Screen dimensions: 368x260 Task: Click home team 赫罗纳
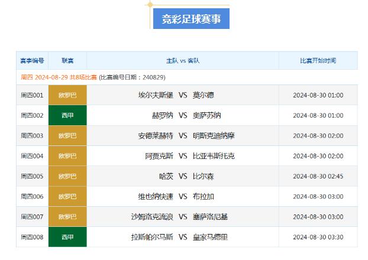tap(163, 115)
